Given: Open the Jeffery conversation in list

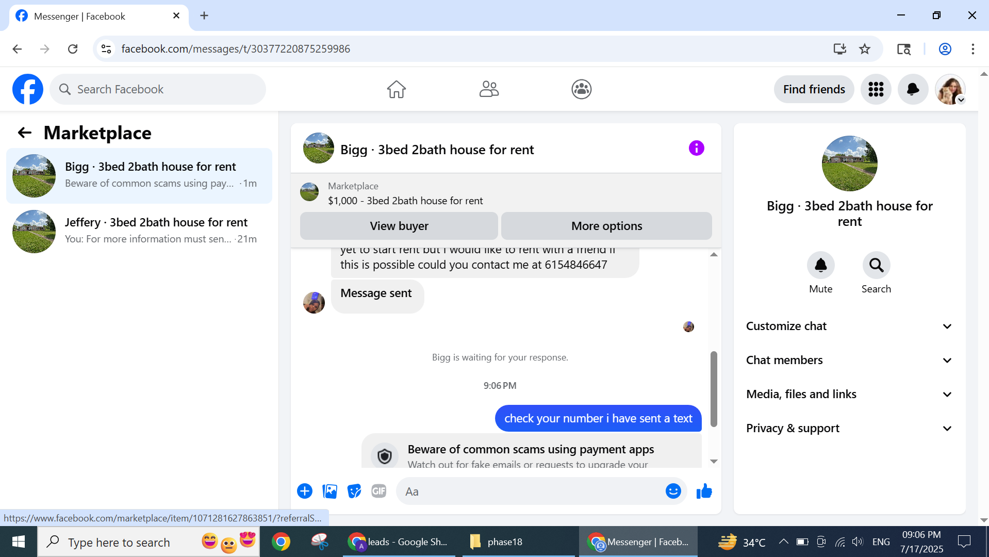Looking at the screenshot, I should (x=139, y=232).
